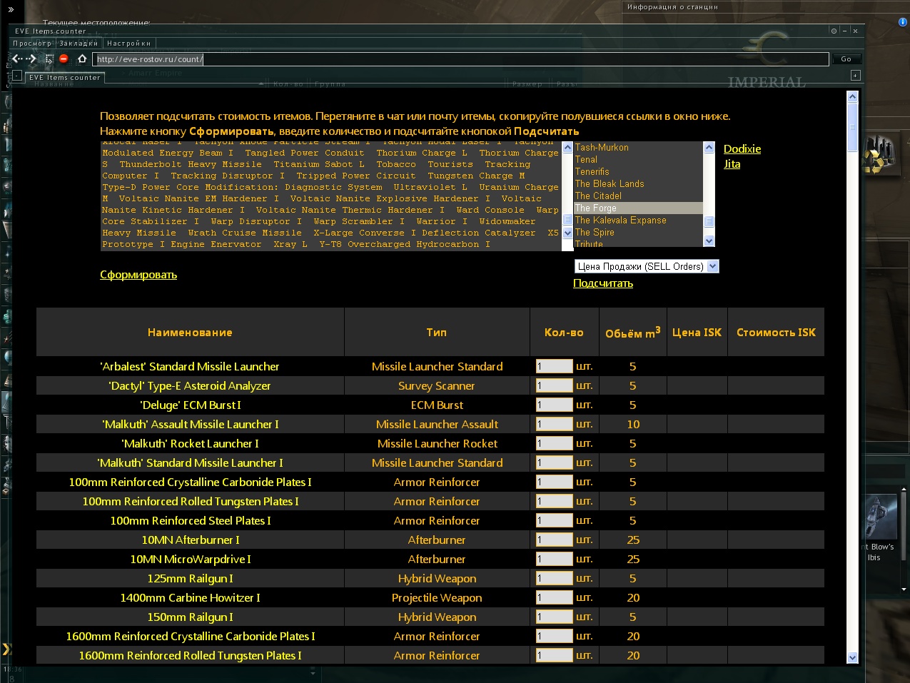Select Tenal in the region list
Image resolution: width=910 pixels, height=683 pixels.
click(638, 160)
